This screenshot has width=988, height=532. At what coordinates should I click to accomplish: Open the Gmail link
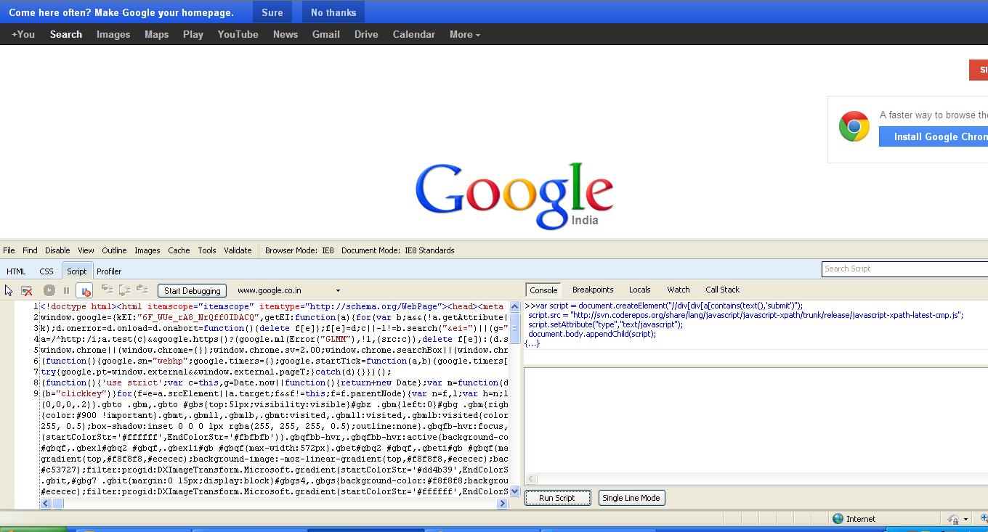pos(326,34)
